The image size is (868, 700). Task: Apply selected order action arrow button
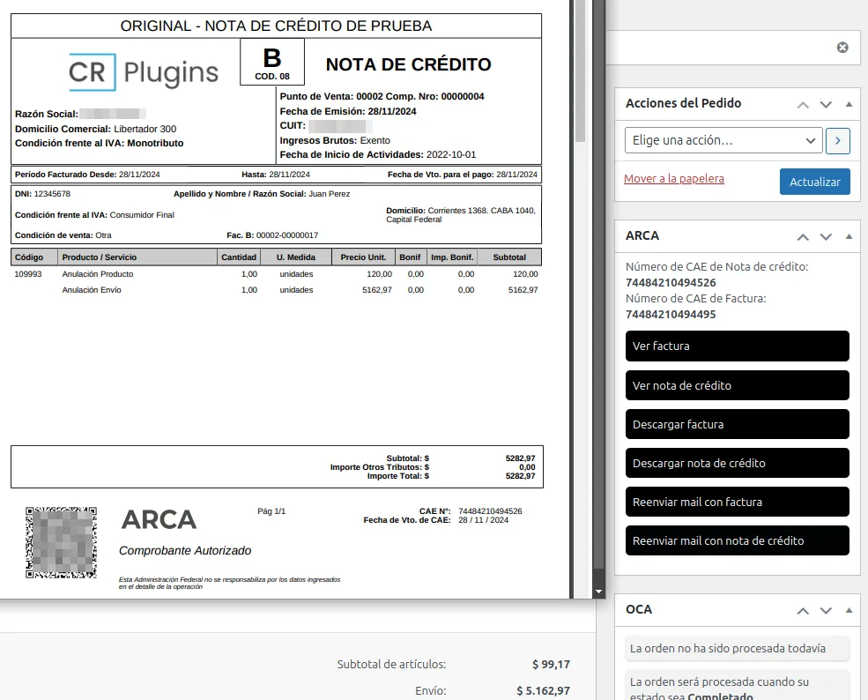click(838, 140)
